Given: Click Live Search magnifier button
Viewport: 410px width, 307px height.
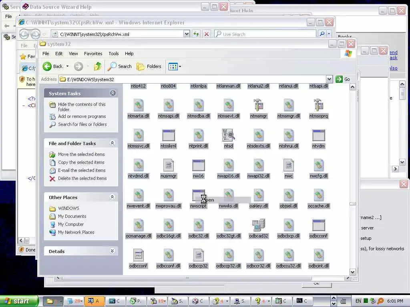Looking at the screenshot, I should [x=322, y=34].
